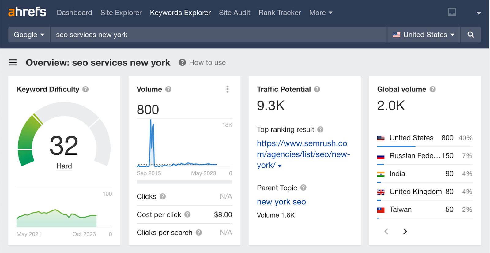The image size is (490, 253).
Task: Click the 2.0K Global volume value
Action: coord(391,106)
